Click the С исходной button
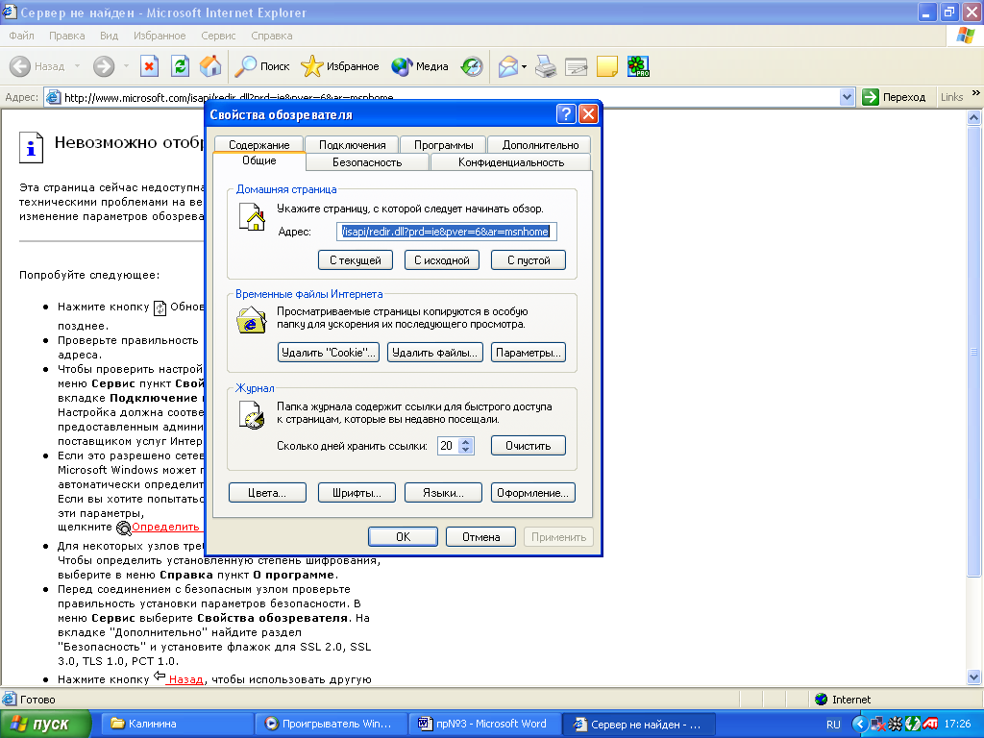This screenshot has height=738, width=984. (x=442, y=260)
